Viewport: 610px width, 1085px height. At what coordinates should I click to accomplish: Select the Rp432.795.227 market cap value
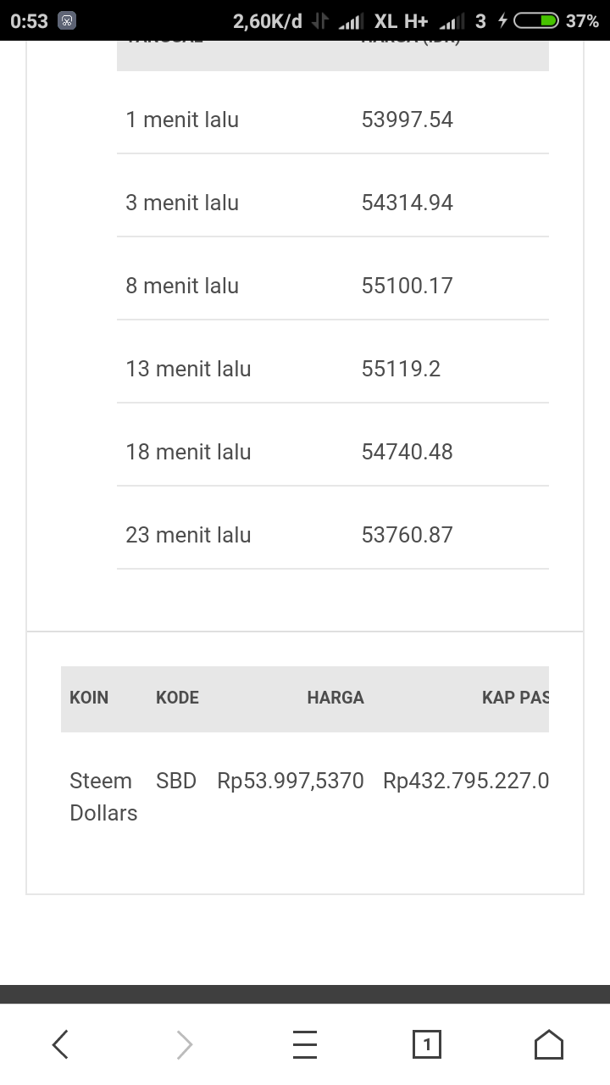coord(466,781)
